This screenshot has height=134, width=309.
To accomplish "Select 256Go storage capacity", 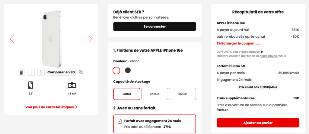I will (154, 94).
